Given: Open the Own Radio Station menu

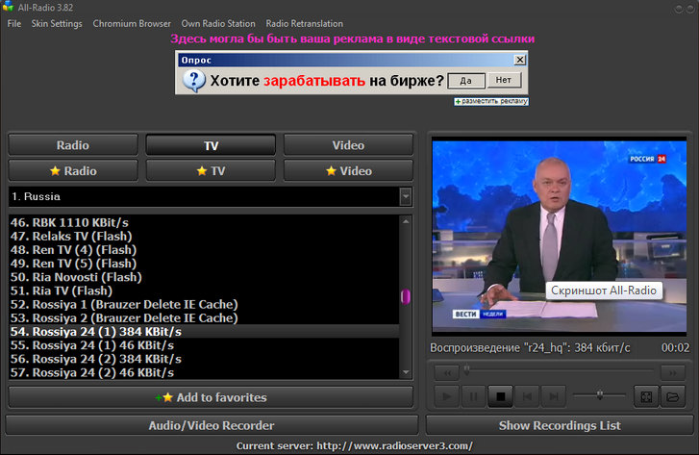Looking at the screenshot, I should coord(218,24).
